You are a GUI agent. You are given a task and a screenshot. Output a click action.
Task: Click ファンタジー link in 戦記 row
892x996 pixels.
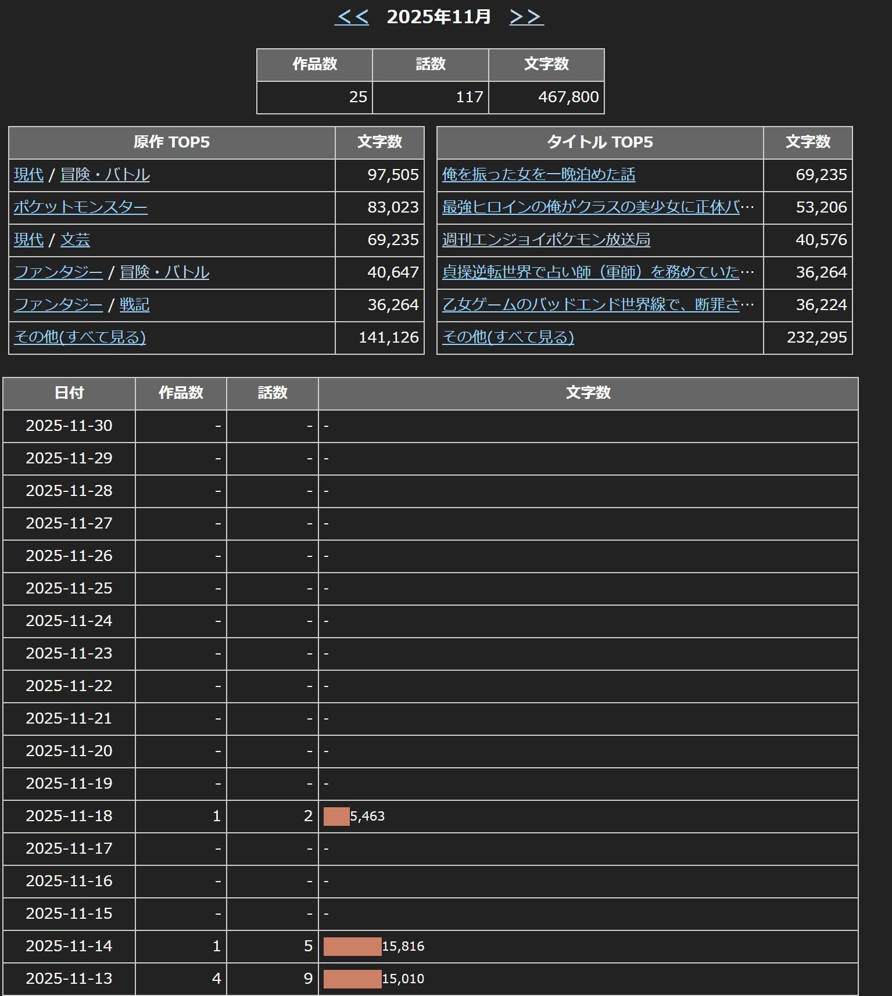coord(58,305)
